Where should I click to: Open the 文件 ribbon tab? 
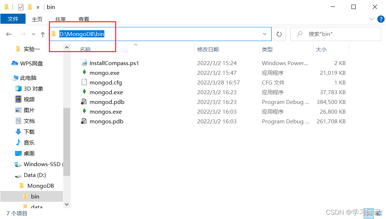point(13,19)
